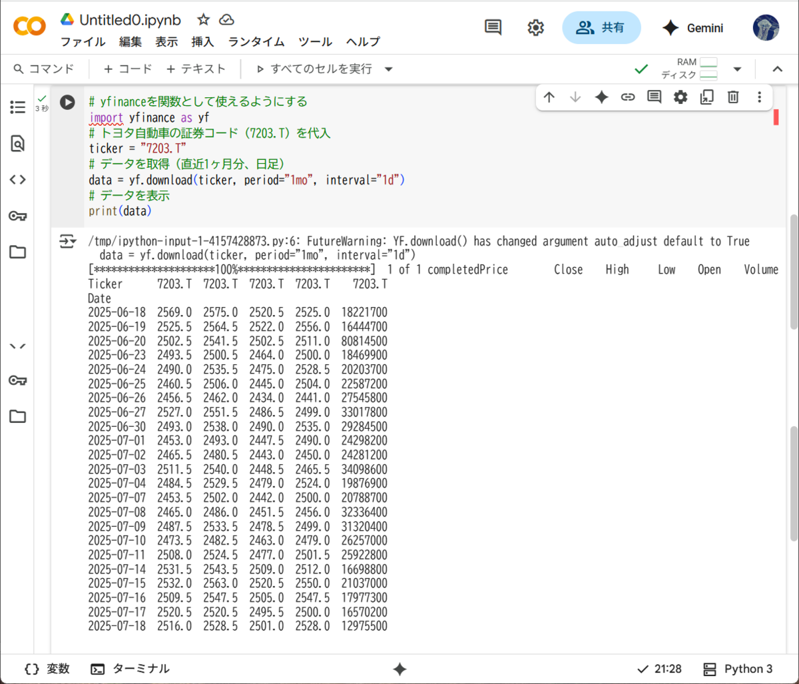Move cell down arrow
The image size is (799, 684).
click(x=575, y=97)
